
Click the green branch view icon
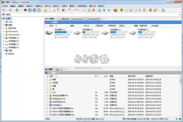coord(84,10)
